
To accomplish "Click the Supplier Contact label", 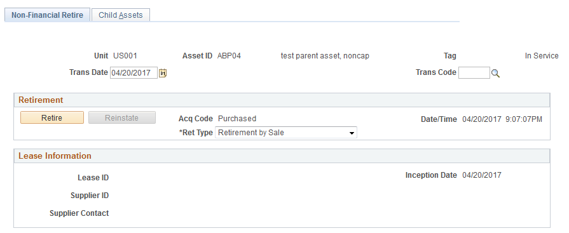I will click(79, 213).
